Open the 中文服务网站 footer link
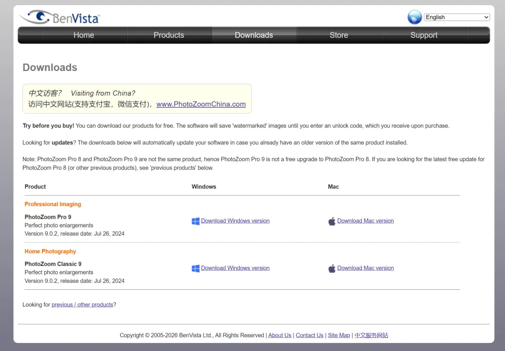 click(371, 335)
